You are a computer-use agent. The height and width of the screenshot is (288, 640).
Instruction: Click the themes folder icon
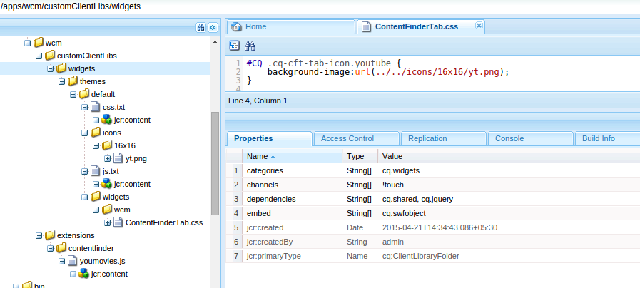[73, 81]
